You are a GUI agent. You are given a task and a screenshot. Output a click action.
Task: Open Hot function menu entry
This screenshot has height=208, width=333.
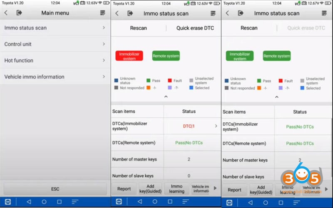(x=55, y=60)
